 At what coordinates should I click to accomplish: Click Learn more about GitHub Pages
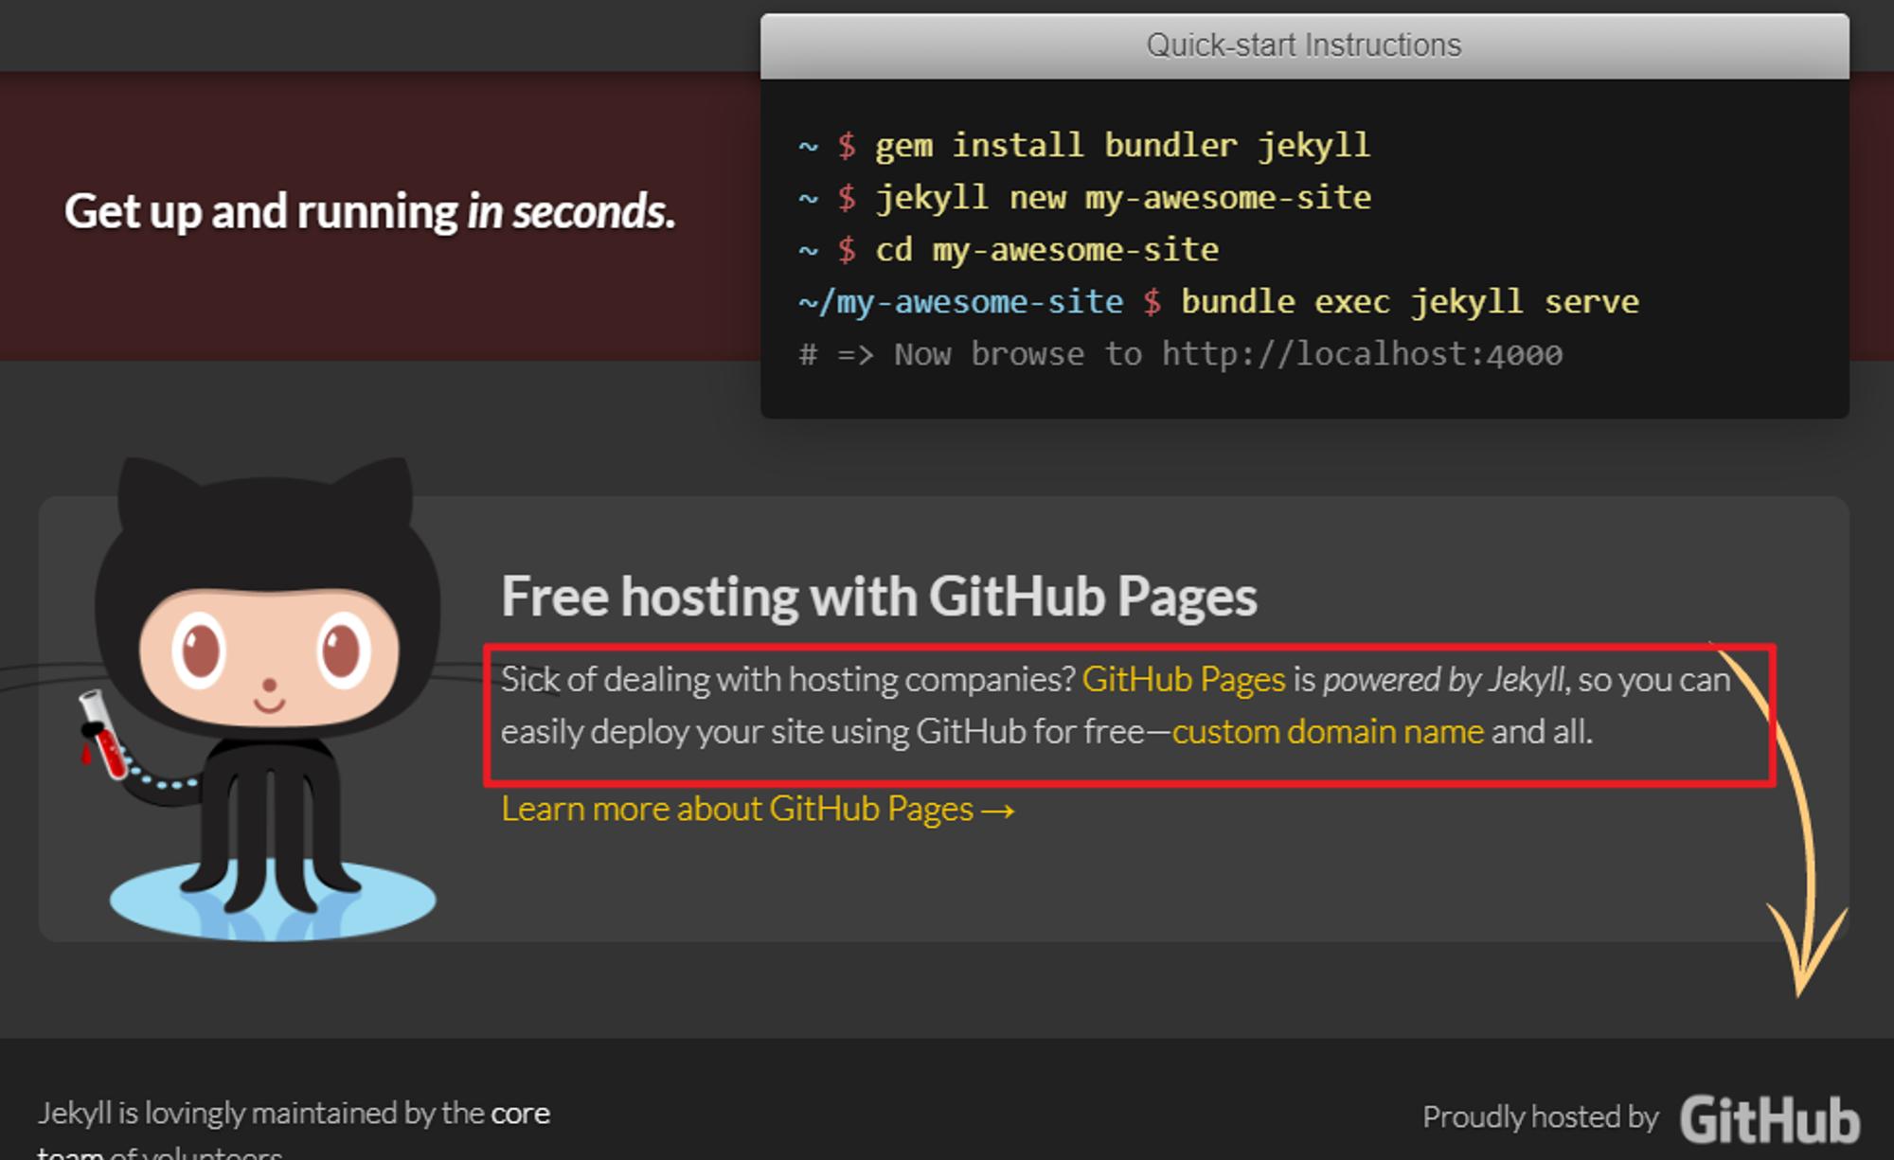pos(758,810)
